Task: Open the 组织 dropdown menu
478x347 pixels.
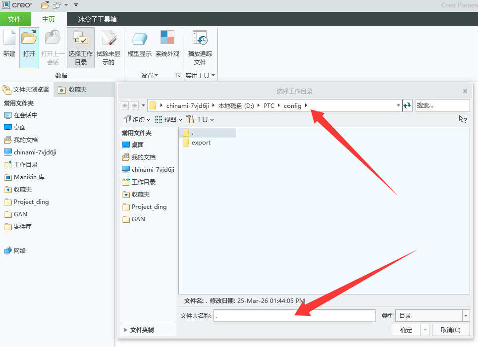Action: [136, 119]
